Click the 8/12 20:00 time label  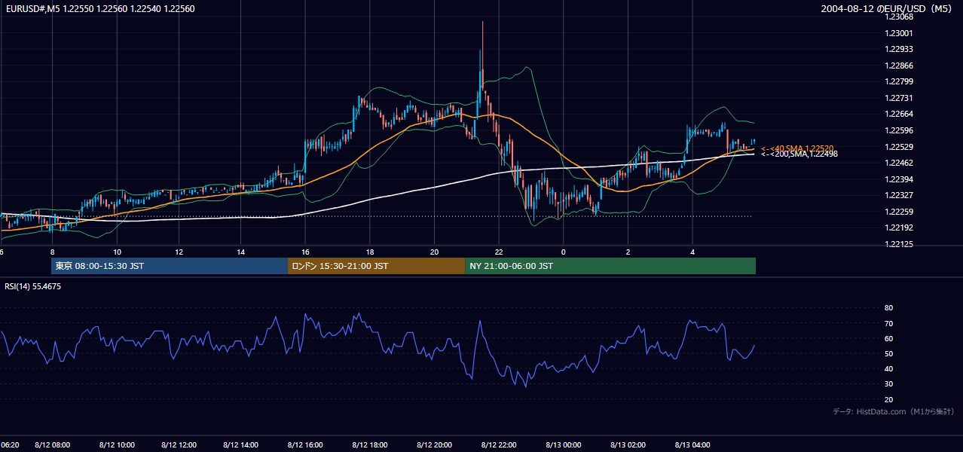[x=435, y=444]
